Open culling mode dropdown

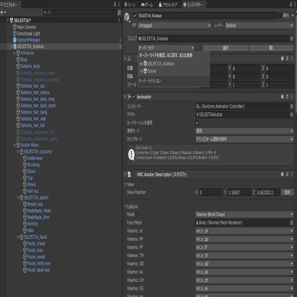point(244,139)
